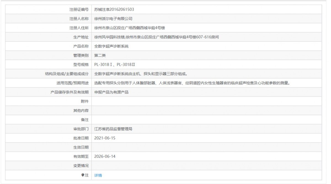Select storage value 申报产品为有源产品
This screenshot has width=331, height=184.
(111, 92)
